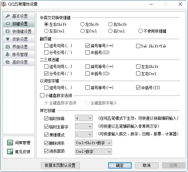Enable 小键盘数字选词 checkbox
The width and height of the screenshot is (188, 172).
(x=42, y=95)
